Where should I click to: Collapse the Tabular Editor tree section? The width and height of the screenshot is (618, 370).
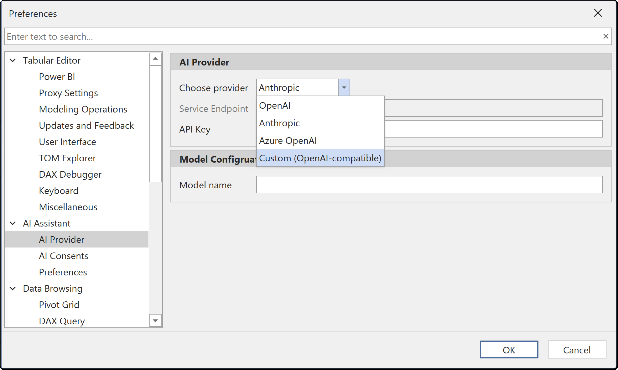click(x=13, y=60)
